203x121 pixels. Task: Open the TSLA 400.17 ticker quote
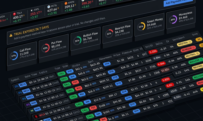pyautogui.click(x=19, y=17)
